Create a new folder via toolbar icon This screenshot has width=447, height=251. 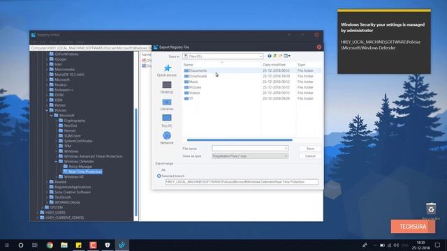tap(280, 56)
